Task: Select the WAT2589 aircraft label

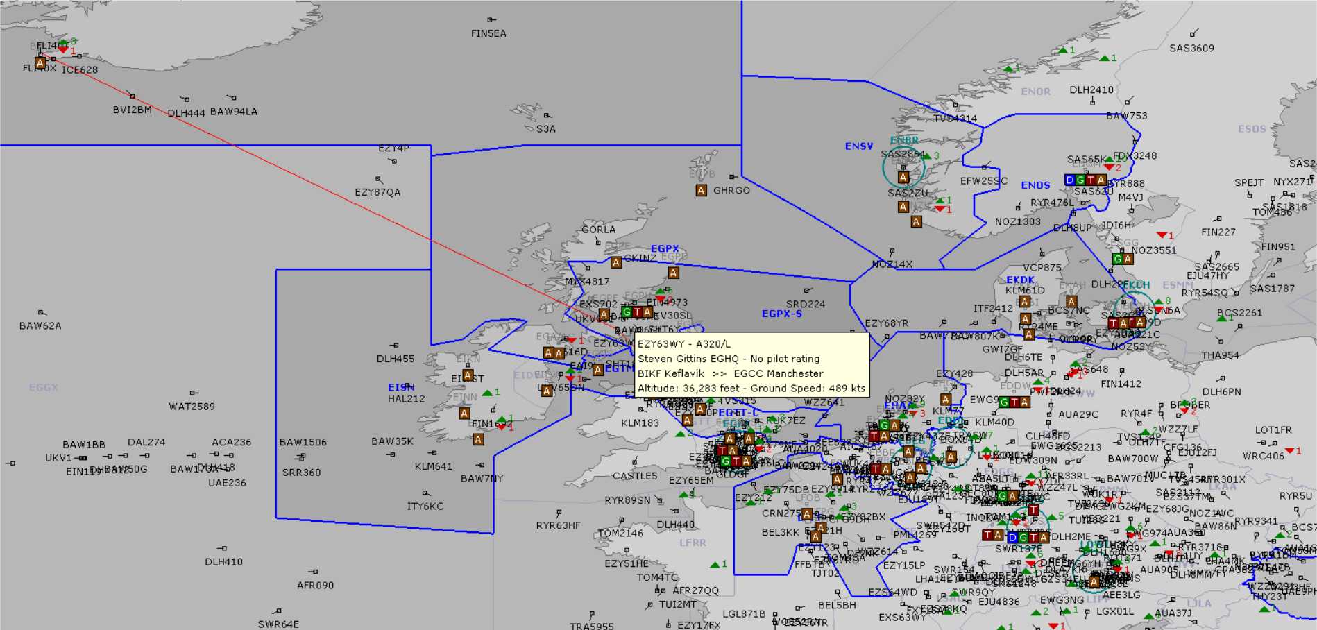Action: [x=192, y=407]
